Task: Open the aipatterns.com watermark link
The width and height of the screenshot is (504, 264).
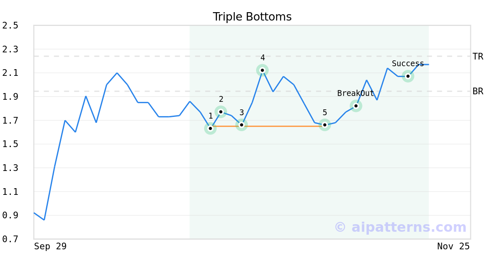Action: point(400,227)
